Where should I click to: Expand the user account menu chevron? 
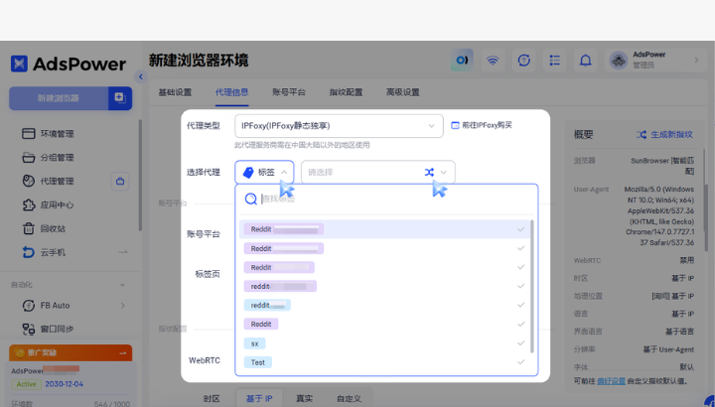(x=696, y=61)
